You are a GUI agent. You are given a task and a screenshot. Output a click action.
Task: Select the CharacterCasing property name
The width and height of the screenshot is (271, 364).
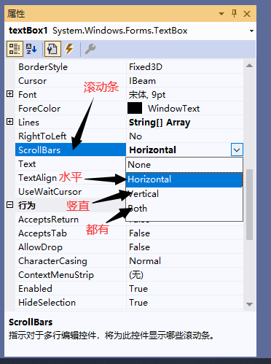point(52,261)
